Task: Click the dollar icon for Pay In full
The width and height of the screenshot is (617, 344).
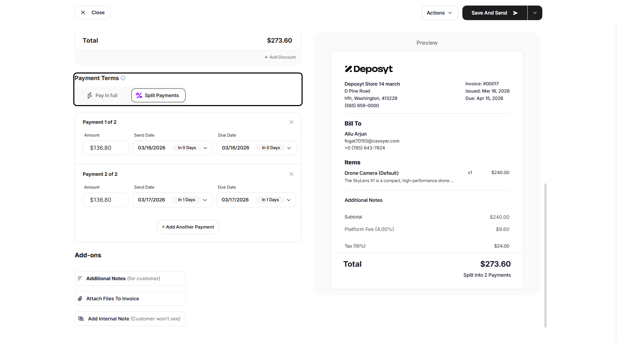Action: point(89,95)
